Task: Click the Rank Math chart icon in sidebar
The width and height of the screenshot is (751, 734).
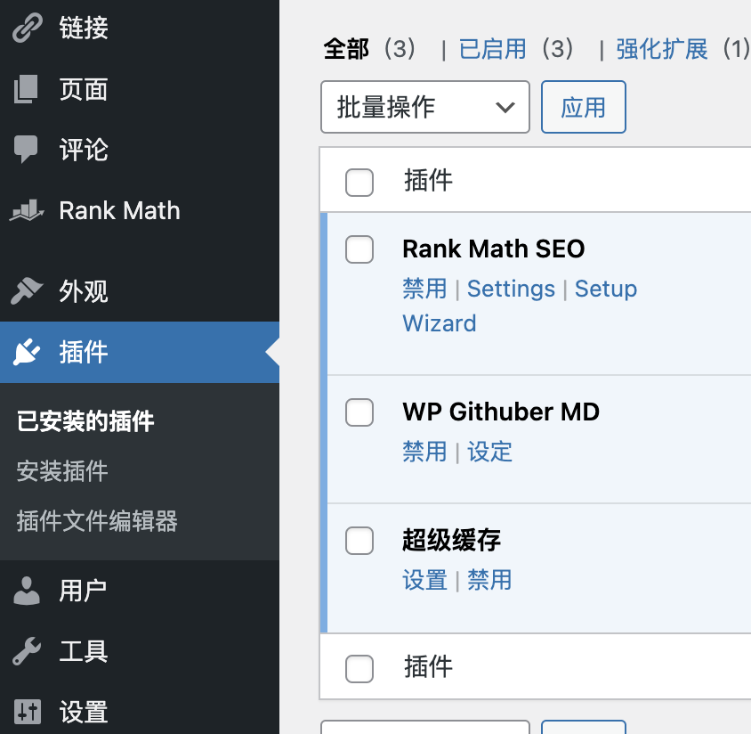Action: (x=27, y=211)
